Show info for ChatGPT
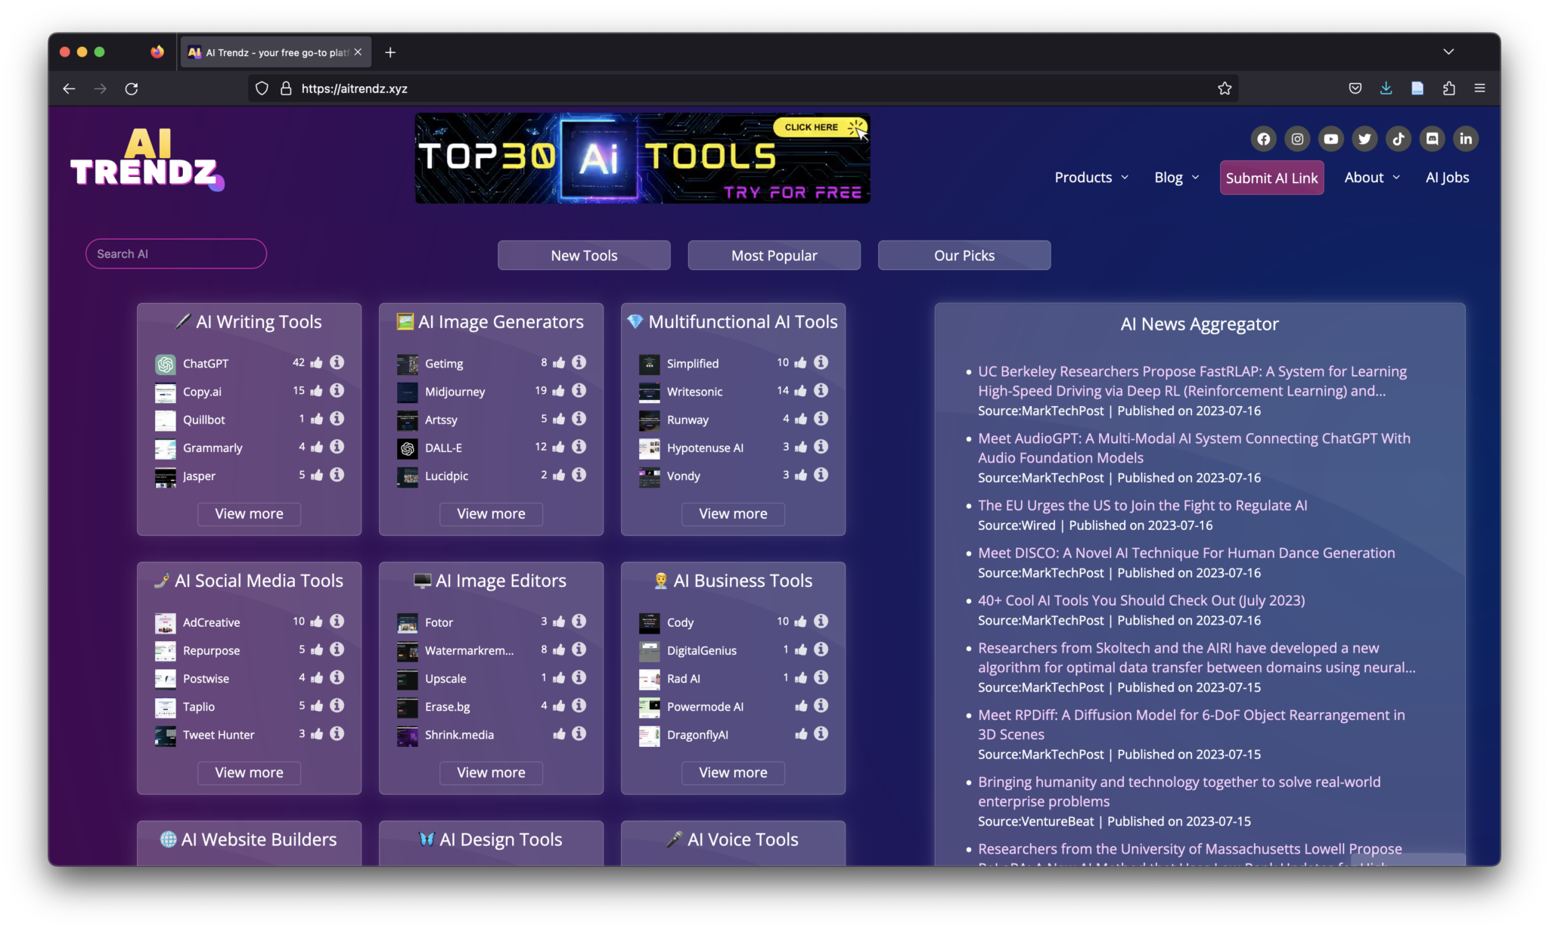1549x930 pixels. (x=337, y=363)
